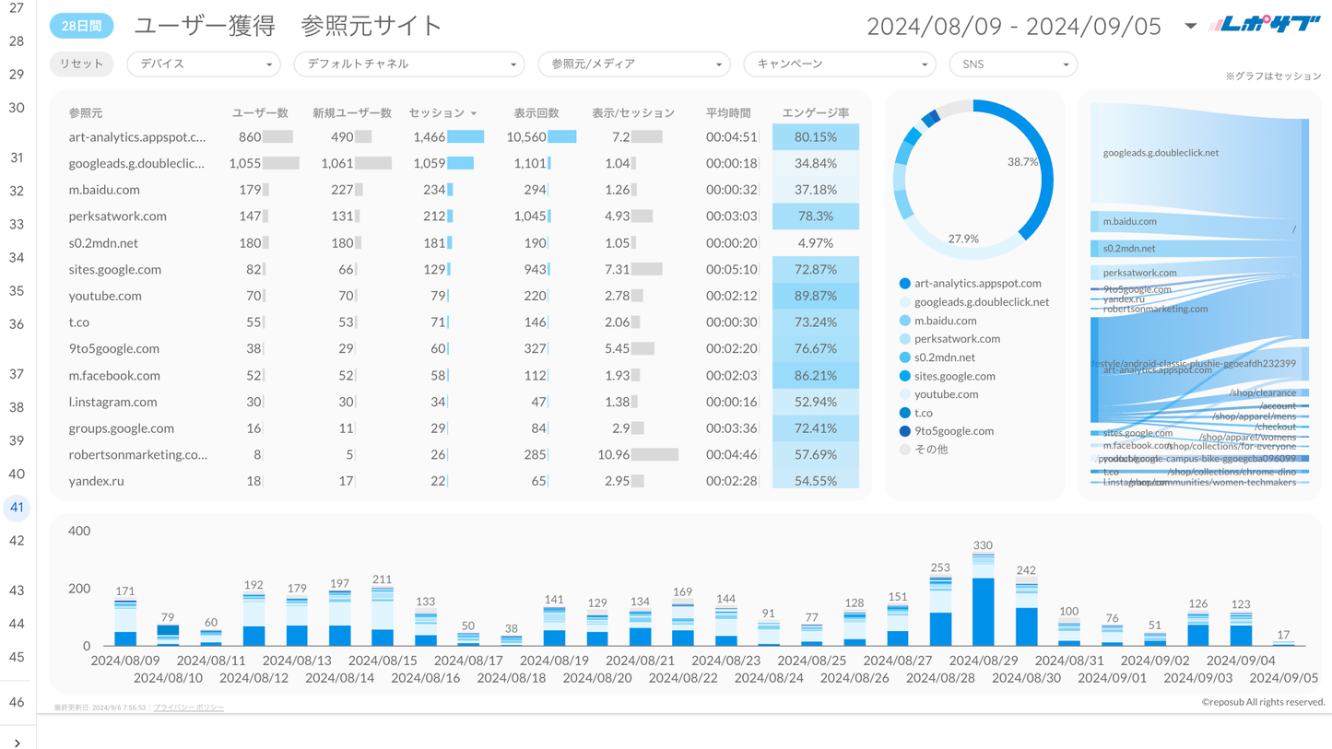
Task: Open the プライバシー ポリシー link
Action: (188, 708)
